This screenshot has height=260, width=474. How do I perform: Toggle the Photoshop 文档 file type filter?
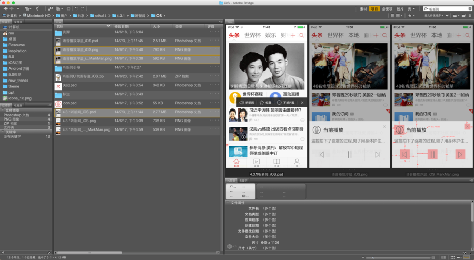coord(26,115)
